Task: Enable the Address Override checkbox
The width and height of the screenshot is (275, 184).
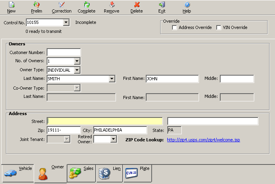Action: pyautogui.click(x=175, y=28)
